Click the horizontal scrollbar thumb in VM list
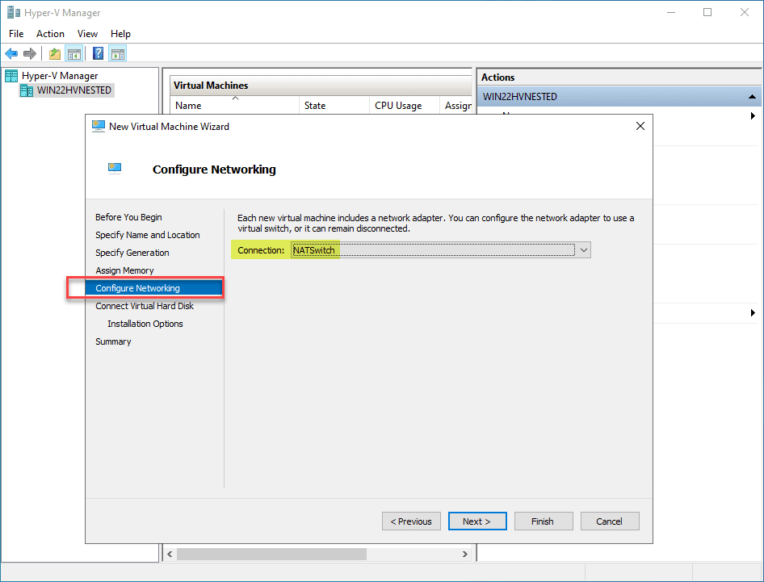The image size is (764, 582). (271, 555)
